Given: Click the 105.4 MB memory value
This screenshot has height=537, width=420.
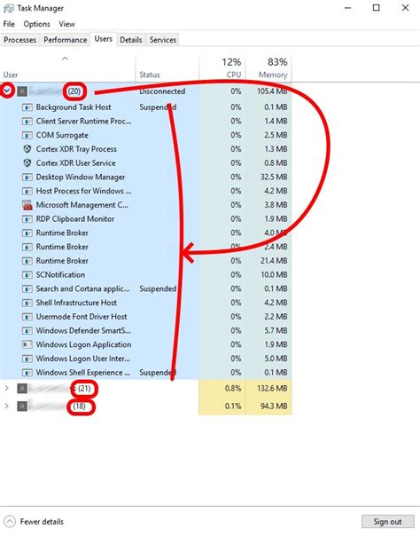Looking at the screenshot, I should tap(272, 91).
